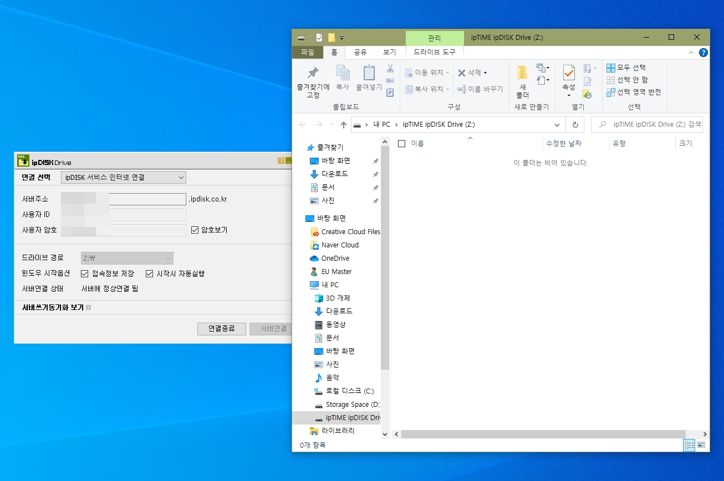724x481 pixels.
Task: Select 로컬 디스크 (C:) in navigation pane
Action: tap(344, 391)
